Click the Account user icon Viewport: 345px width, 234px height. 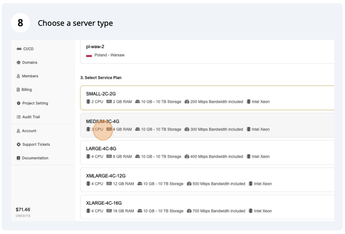[18, 131]
